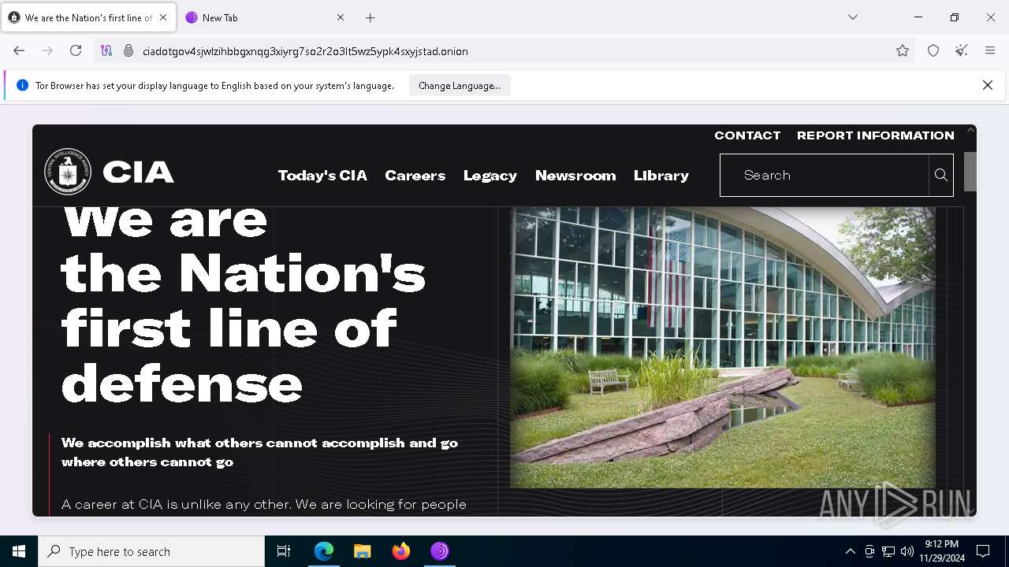
Task: Click the CIA seal logo
Action: pos(68,171)
